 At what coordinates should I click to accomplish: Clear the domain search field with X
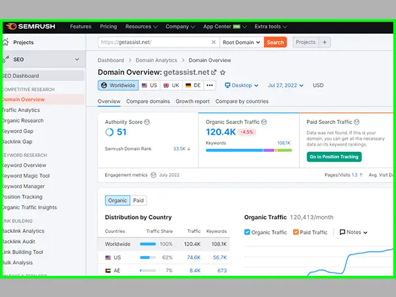214,42
